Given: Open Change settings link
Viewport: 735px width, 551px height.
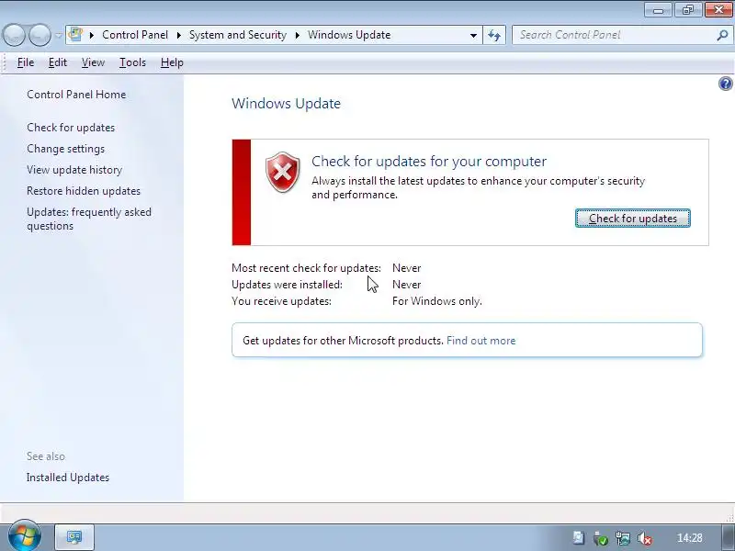Looking at the screenshot, I should point(65,149).
